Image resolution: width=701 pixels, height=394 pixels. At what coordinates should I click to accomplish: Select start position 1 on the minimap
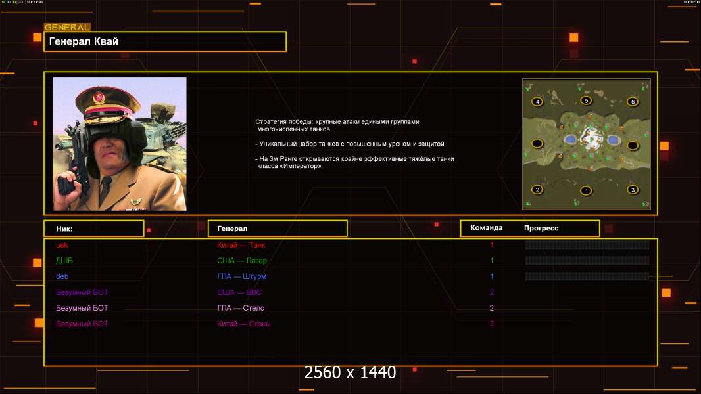click(x=586, y=191)
